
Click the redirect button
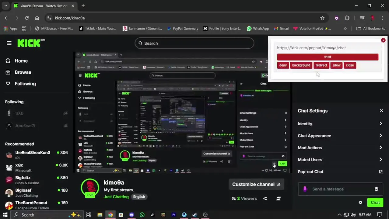(x=321, y=65)
